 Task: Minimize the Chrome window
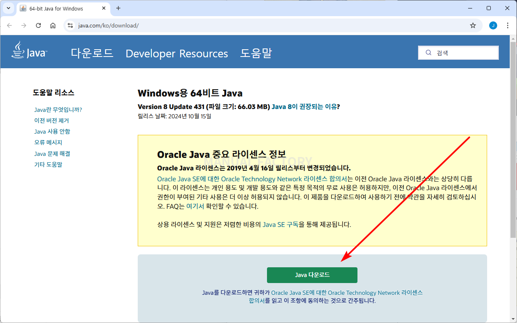[470, 8]
